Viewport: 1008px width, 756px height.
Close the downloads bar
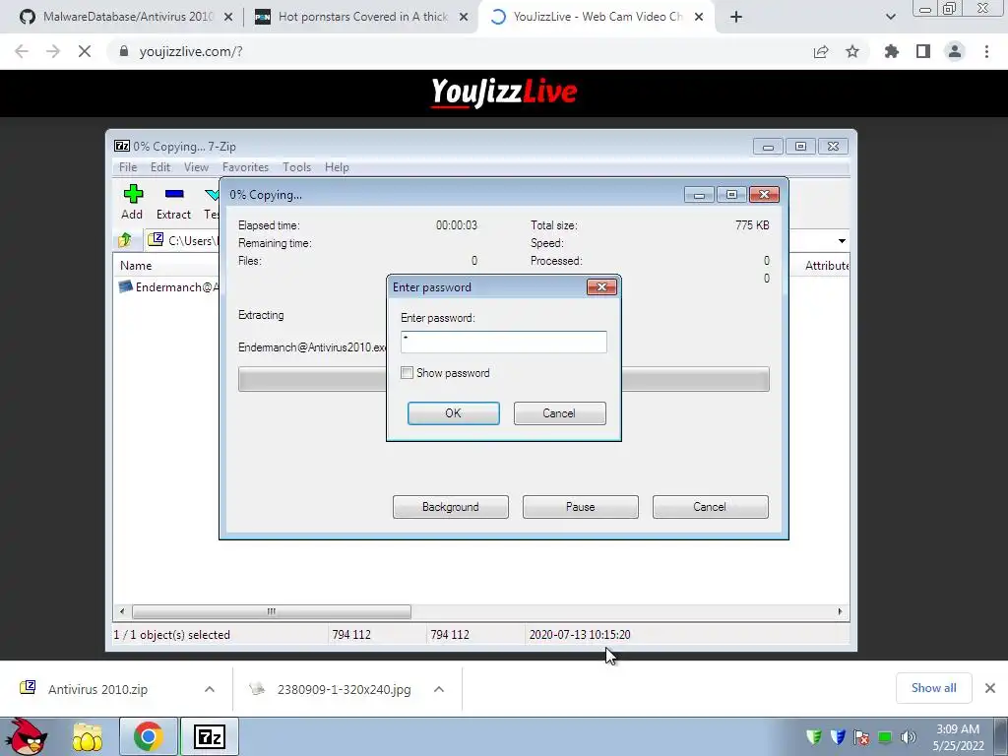[990, 688]
